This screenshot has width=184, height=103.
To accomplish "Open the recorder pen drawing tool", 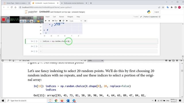I will 35,21.
